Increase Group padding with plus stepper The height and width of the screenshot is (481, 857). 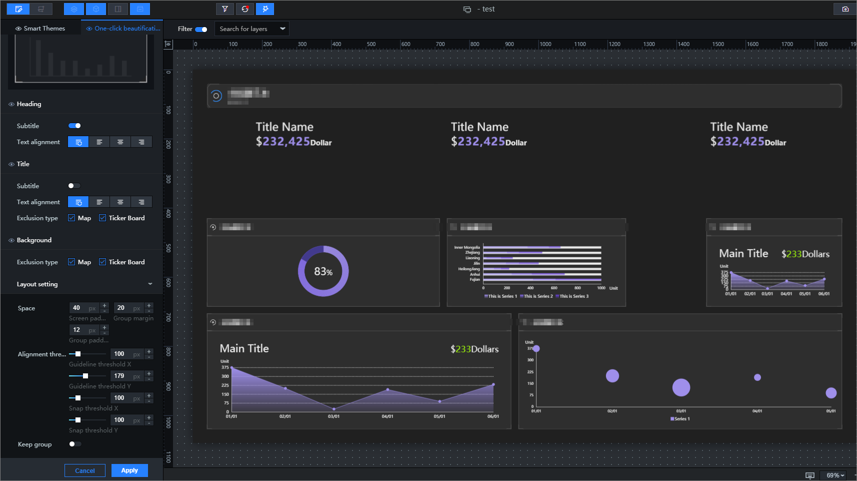tap(104, 327)
